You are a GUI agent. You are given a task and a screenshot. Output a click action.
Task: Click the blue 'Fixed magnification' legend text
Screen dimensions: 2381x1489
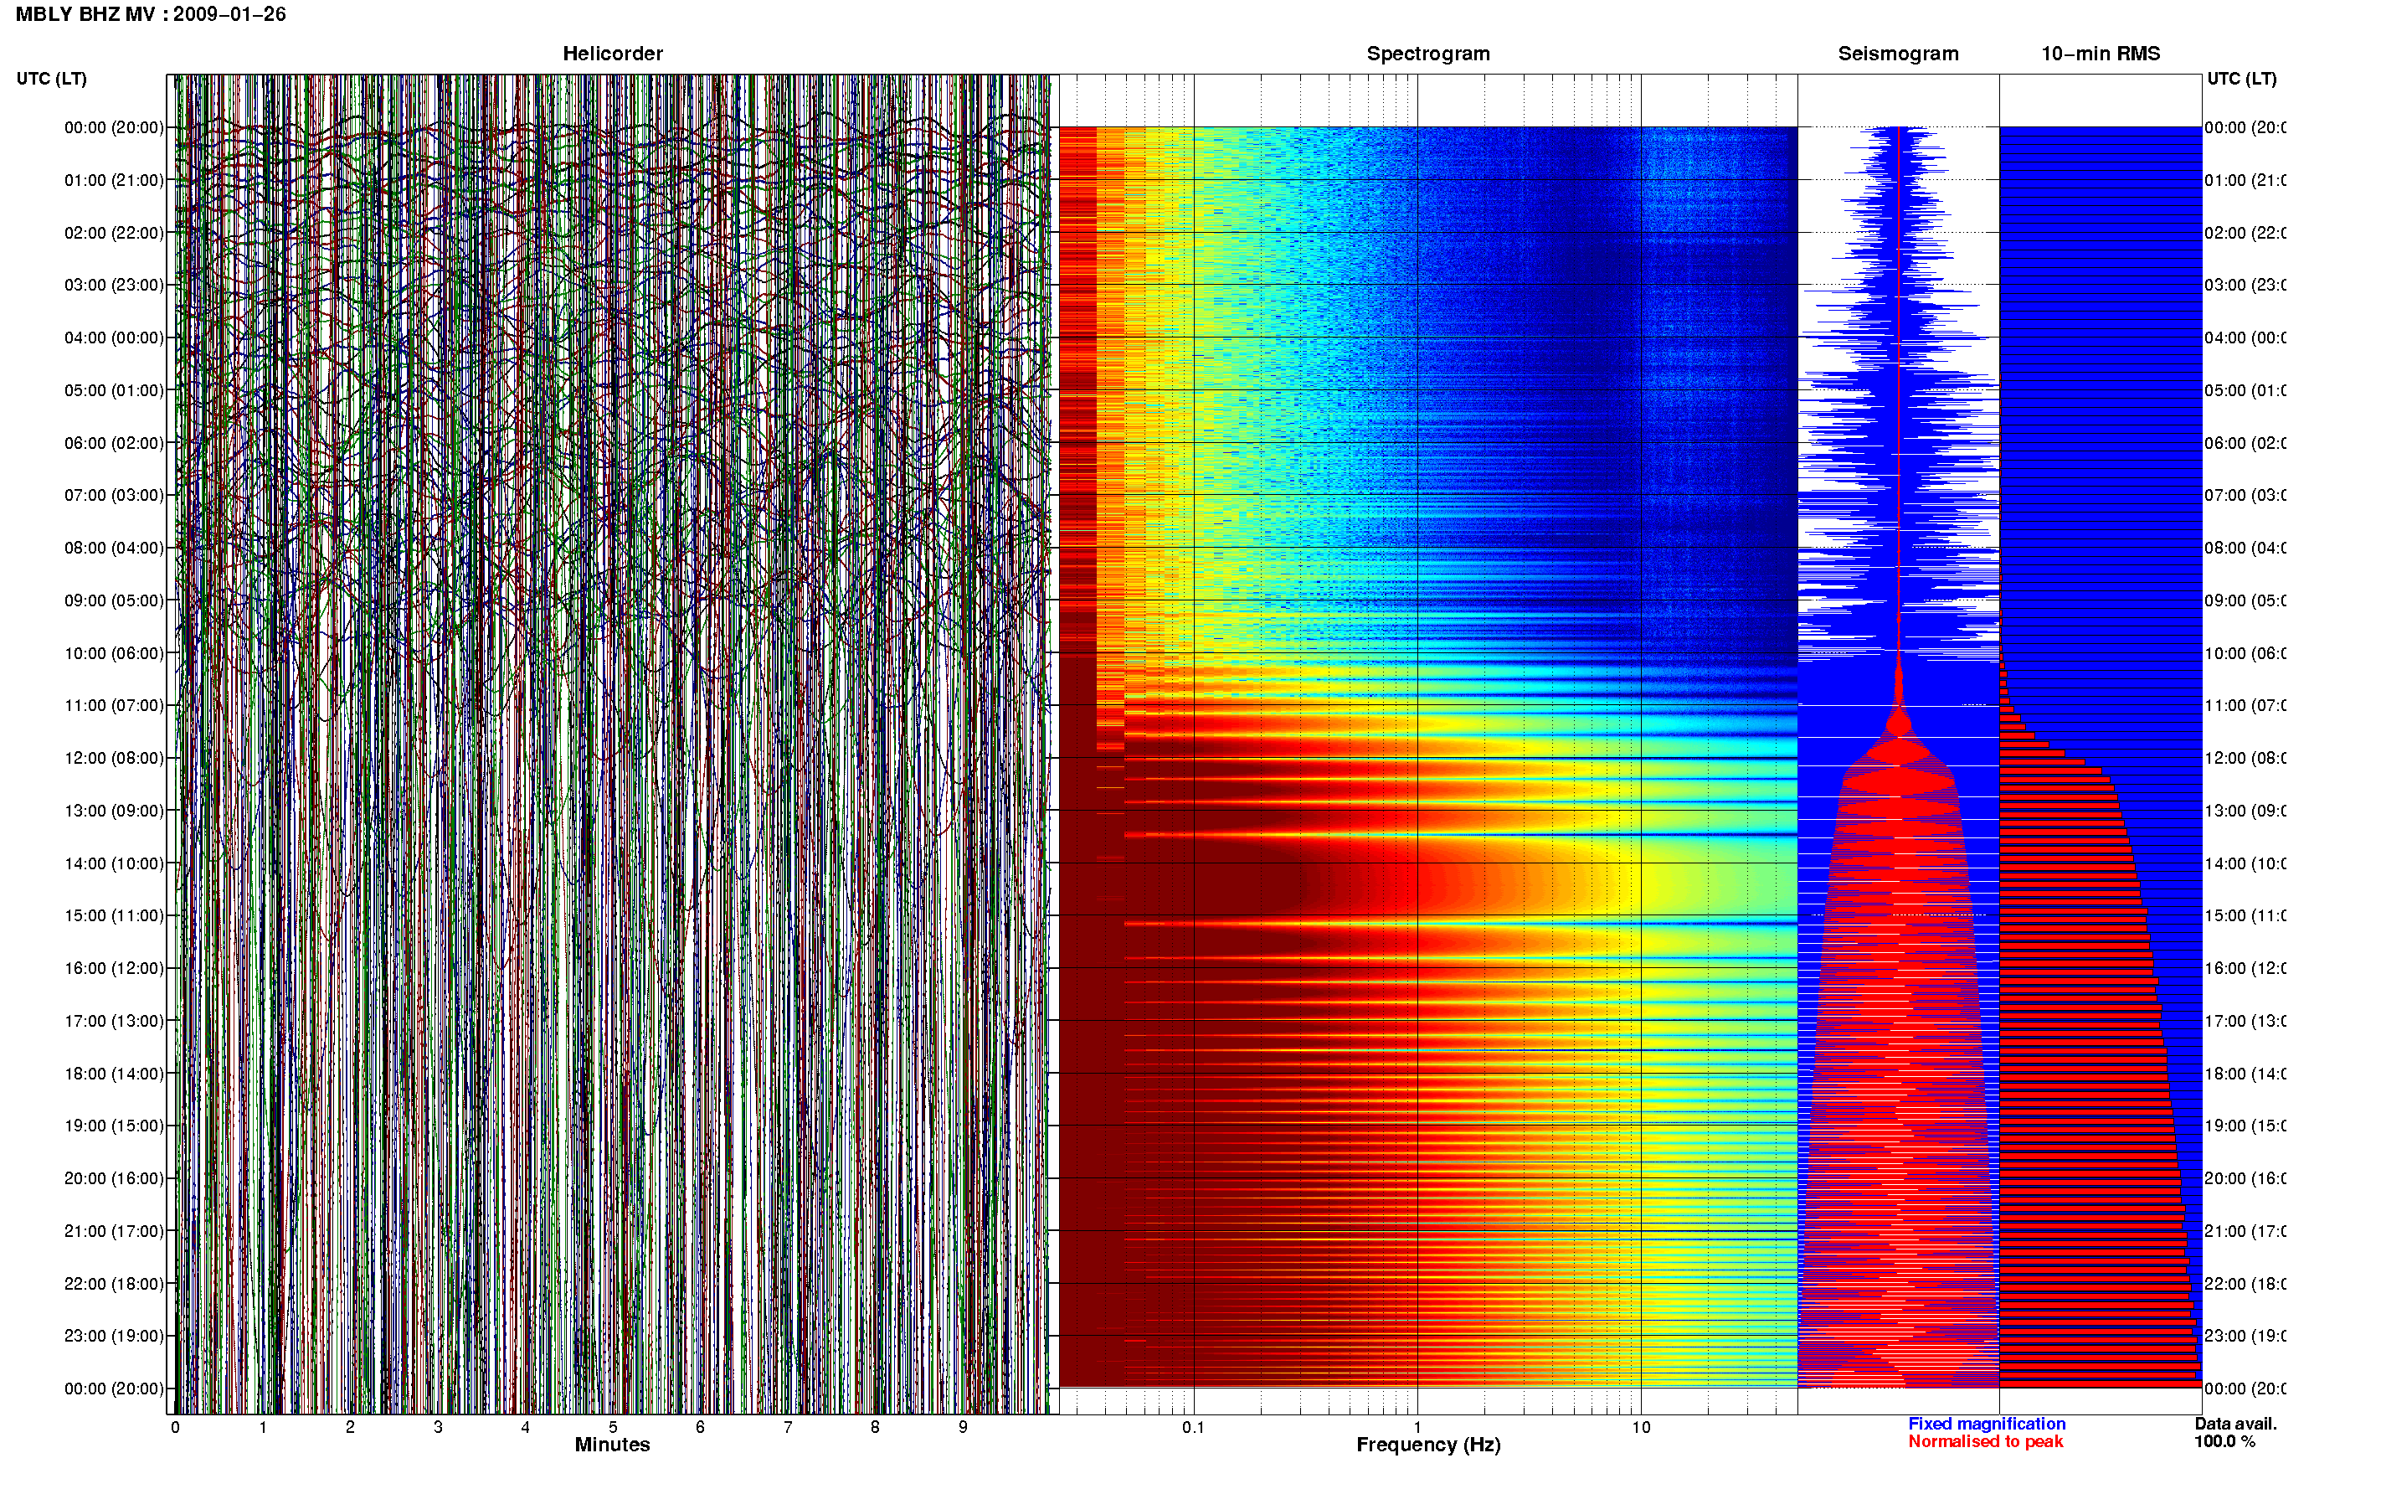1987,1424
